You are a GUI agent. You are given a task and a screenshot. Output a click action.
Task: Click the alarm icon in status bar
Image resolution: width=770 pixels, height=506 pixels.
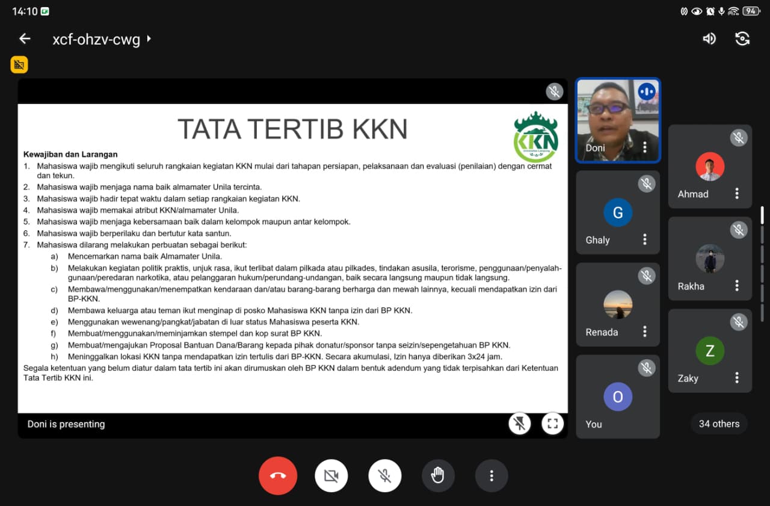coord(710,11)
